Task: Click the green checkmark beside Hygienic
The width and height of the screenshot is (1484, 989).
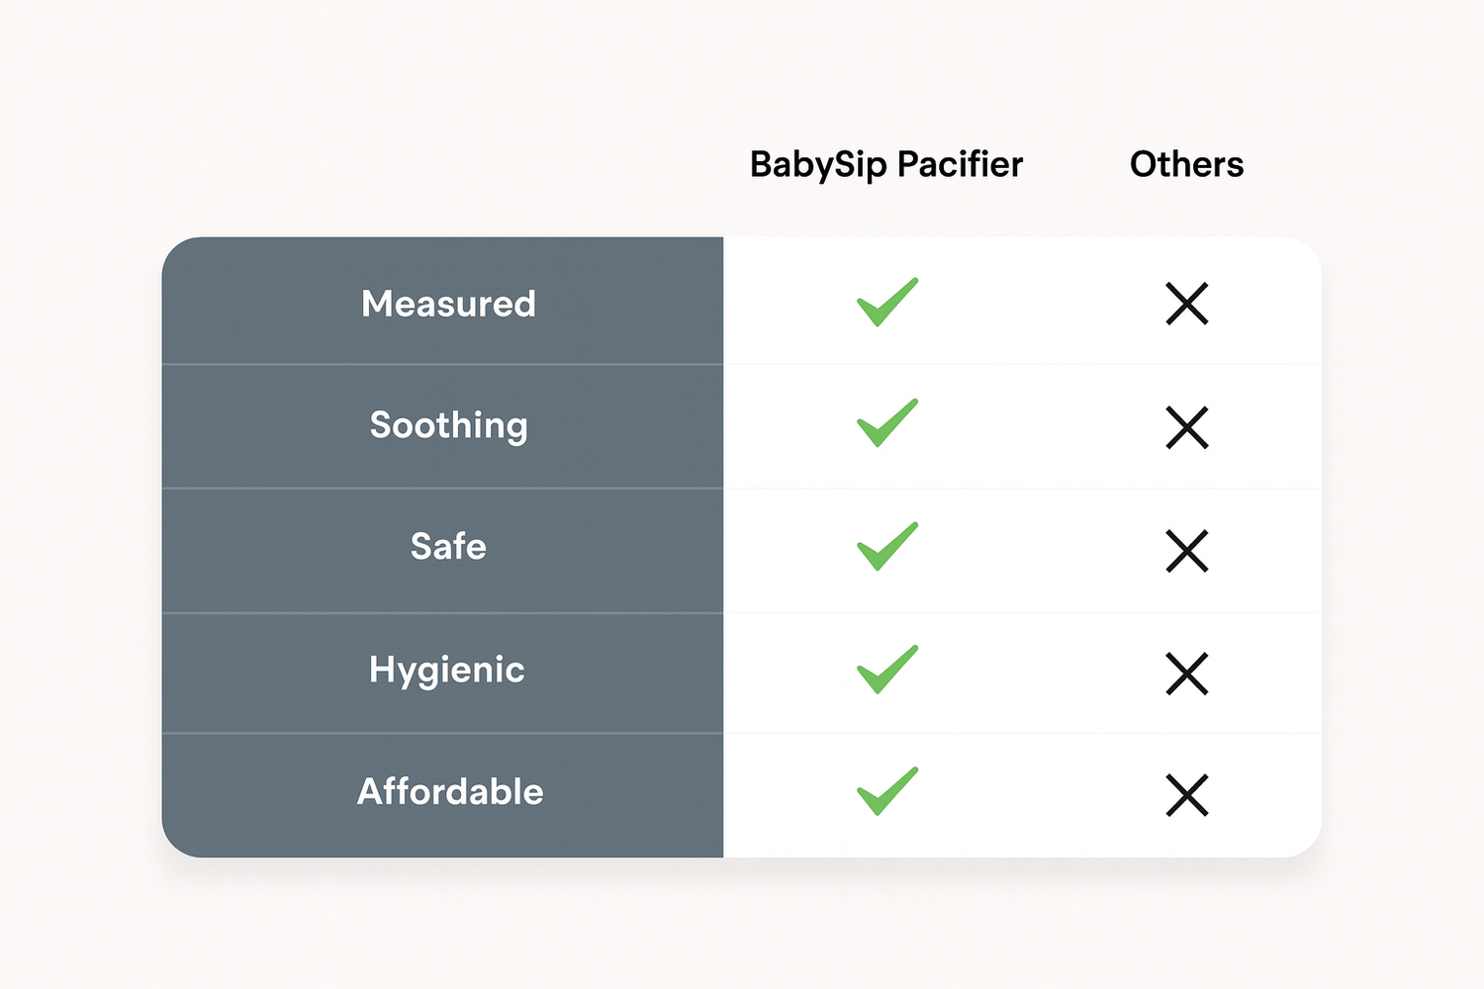Action: tap(886, 670)
